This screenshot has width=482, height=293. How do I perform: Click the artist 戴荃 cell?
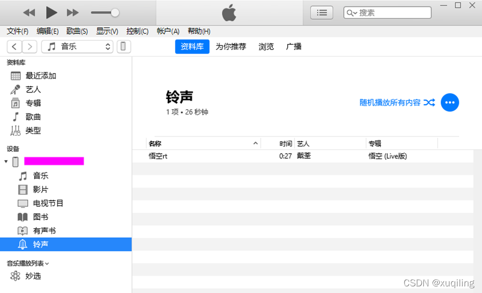(303, 156)
